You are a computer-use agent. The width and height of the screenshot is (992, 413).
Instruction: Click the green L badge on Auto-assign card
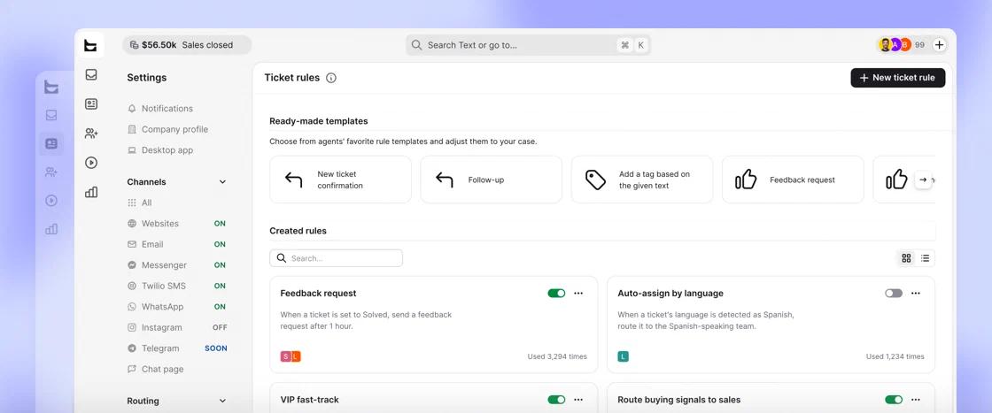pyautogui.click(x=624, y=356)
